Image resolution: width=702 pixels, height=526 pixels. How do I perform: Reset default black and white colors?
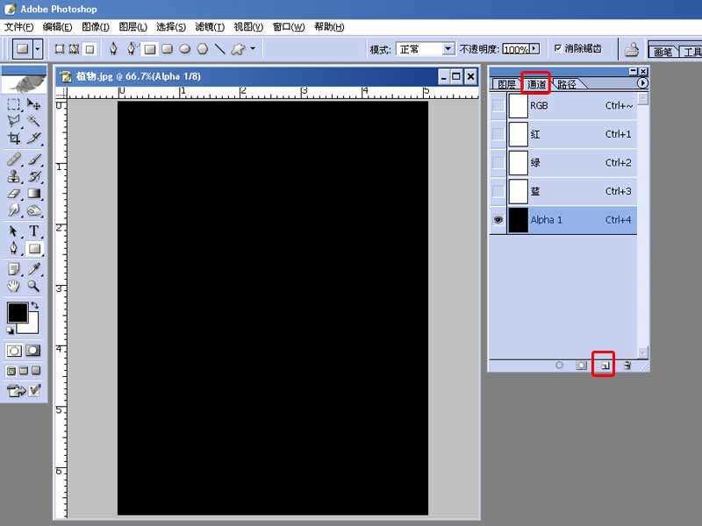11,331
